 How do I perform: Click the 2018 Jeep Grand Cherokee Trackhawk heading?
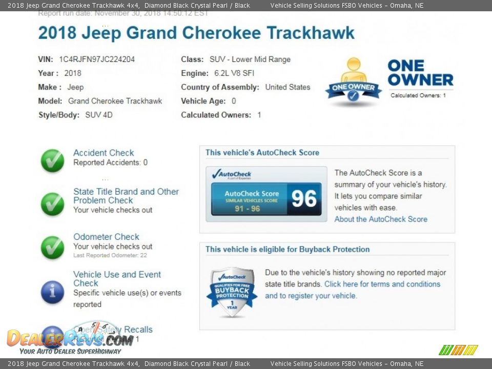(196, 33)
